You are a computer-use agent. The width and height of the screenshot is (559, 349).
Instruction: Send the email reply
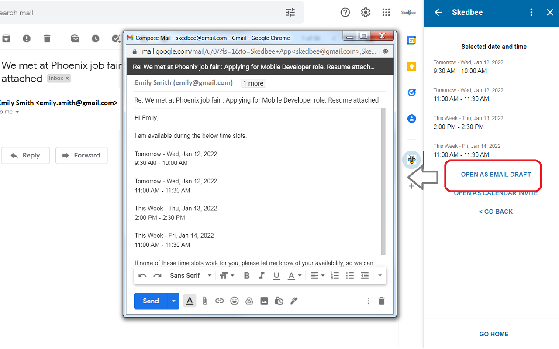(x=151, y=301)
